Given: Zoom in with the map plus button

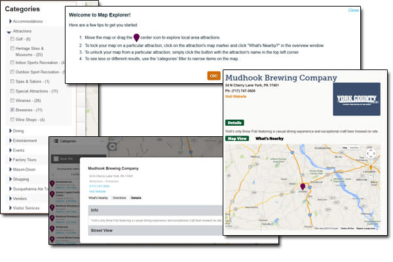Looking at the screenshot, I should (371, 176).
